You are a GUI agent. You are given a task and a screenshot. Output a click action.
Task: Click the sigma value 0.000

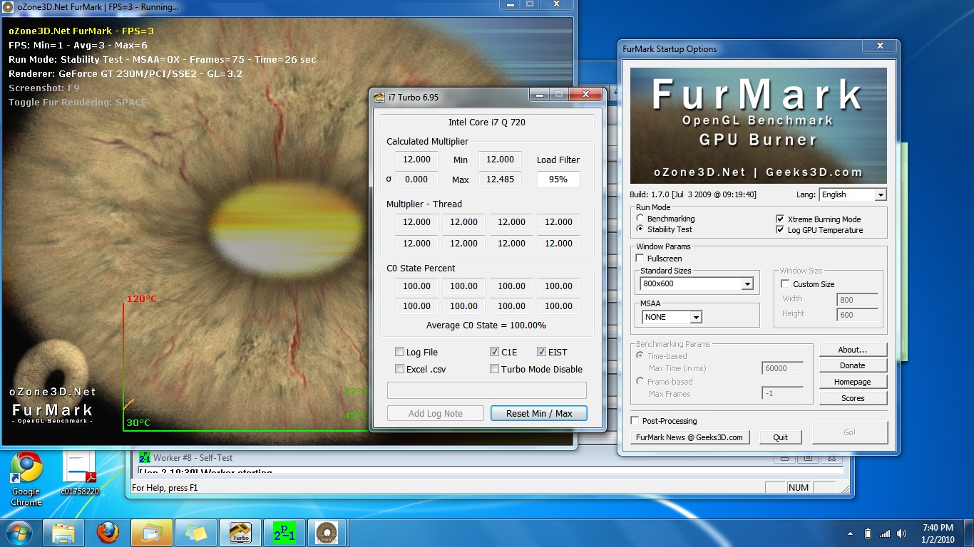point(416,179)
